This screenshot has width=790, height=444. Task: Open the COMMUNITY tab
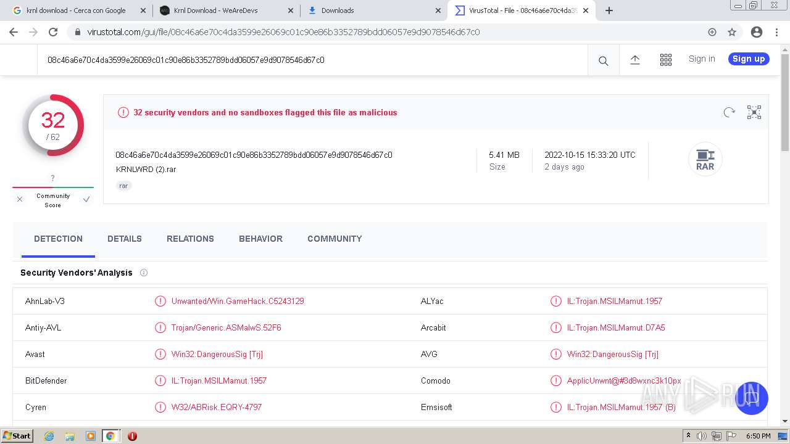tap(335, 239)
